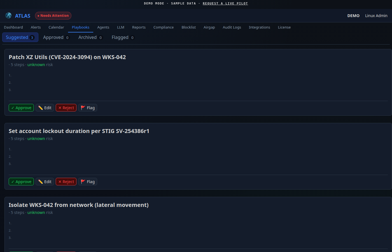The height and width of the screenshot is (252, 392).
Task: Go to the Alerts tab
Action: 36,27
